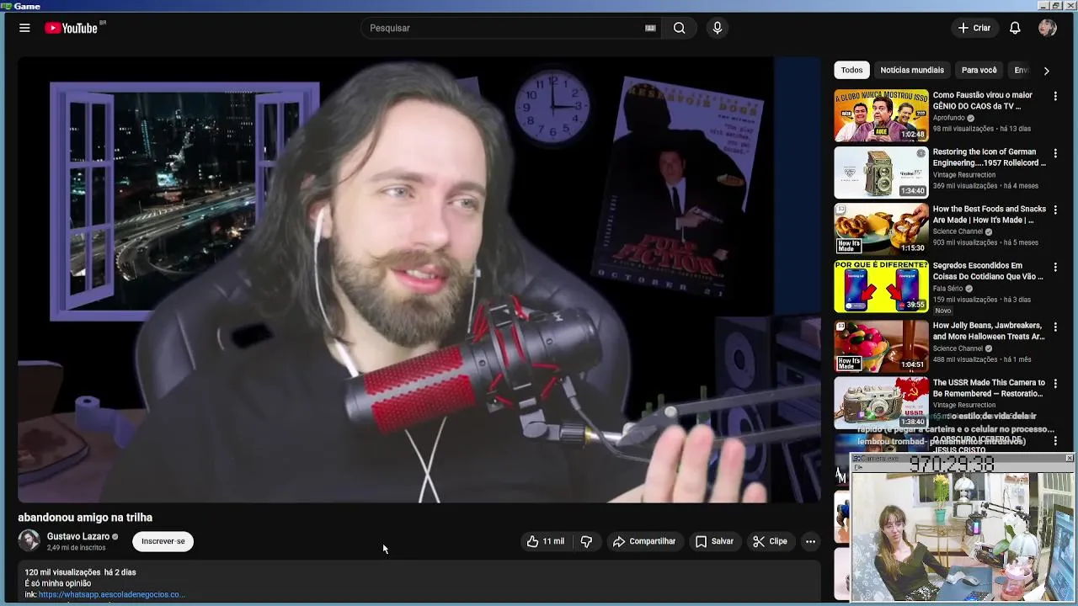
Task: Open the on-screen keyboard icon in search
Action: pos(650,28)
